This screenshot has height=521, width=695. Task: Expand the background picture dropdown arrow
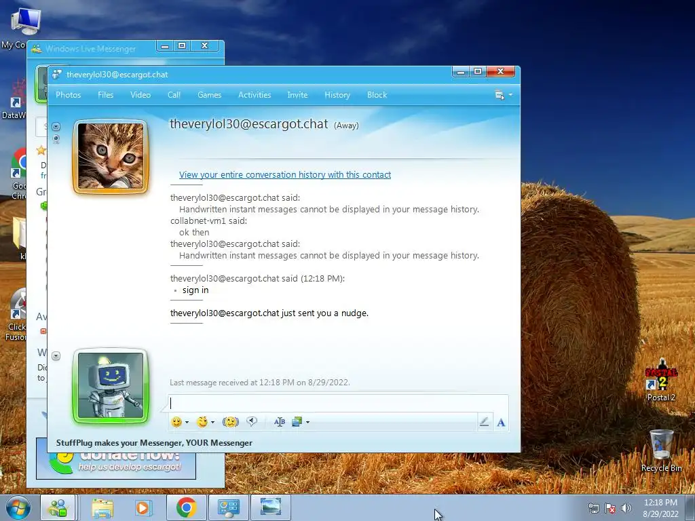(x=307, y=422)
